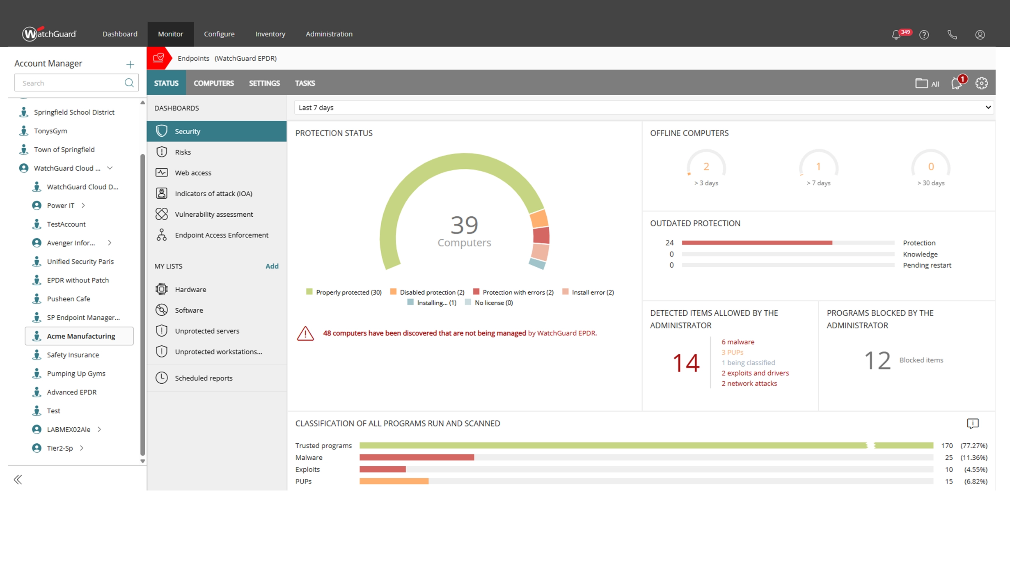Open the endpoint alerts icon with badge

coord(957,83)
